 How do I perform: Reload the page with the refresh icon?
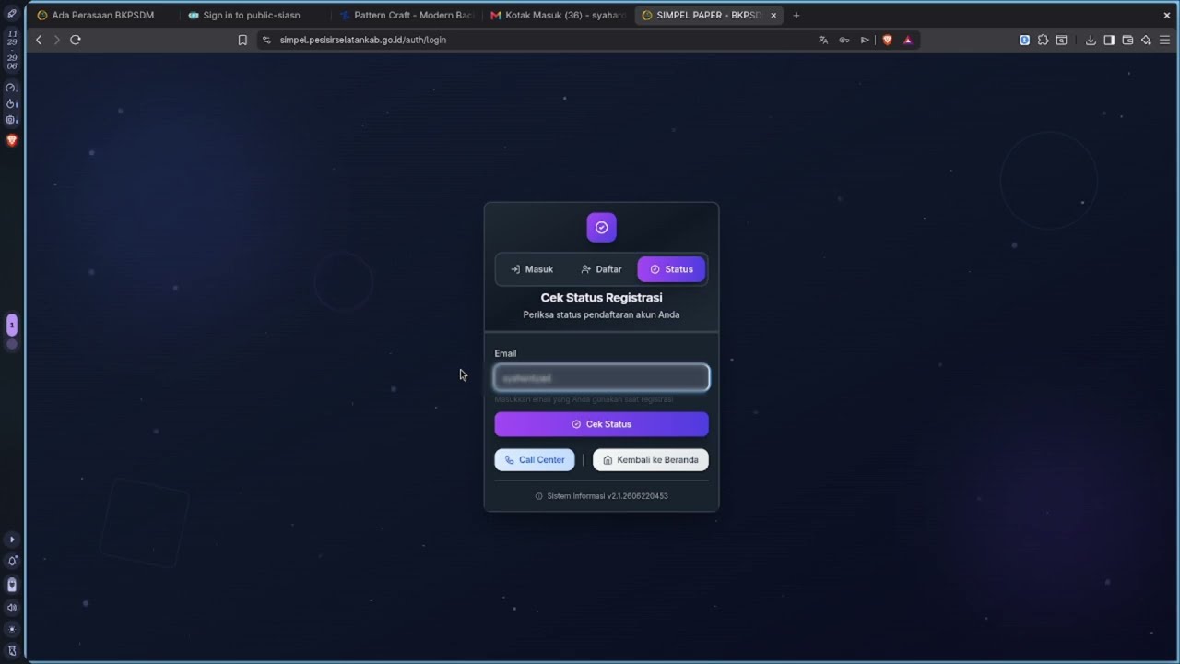point(76,40)
